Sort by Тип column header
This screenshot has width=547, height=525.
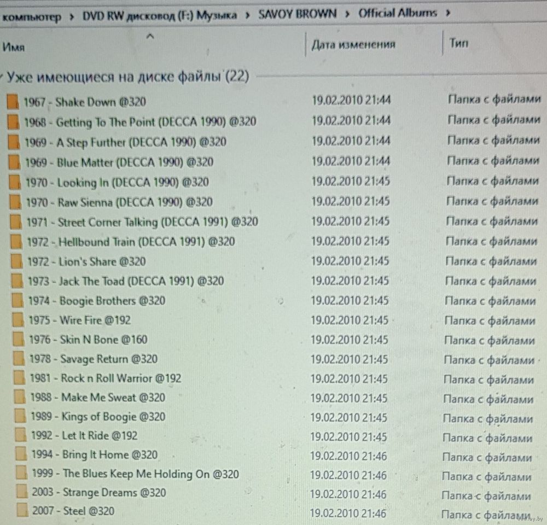(x=458, y=43)
